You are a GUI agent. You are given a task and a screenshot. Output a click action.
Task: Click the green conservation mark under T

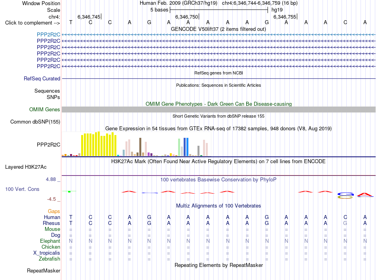coord(69,191)
